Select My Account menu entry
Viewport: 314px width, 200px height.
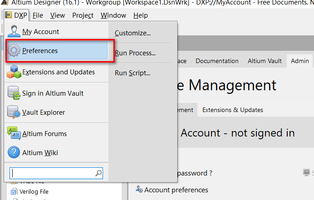click(56, 31)
